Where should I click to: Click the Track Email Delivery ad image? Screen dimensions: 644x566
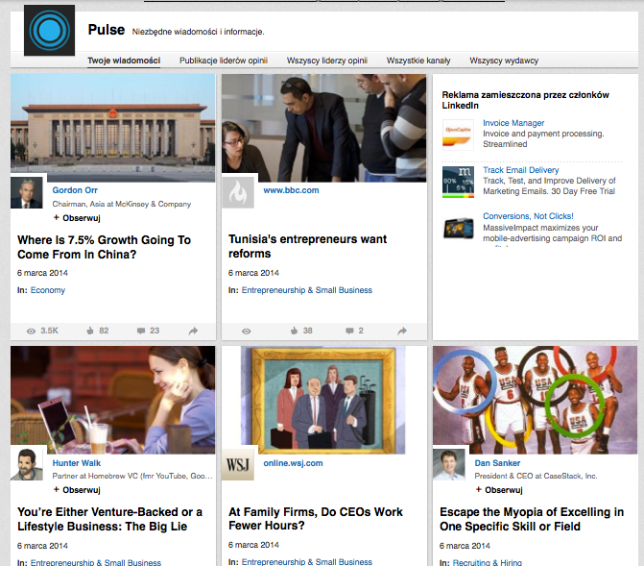tap(458, 182)
